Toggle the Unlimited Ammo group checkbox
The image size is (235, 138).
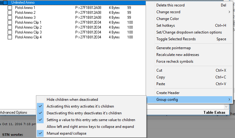point(5,2)
